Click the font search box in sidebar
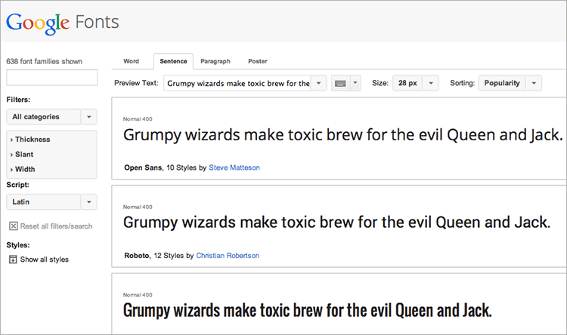Image resolution: width=567 pixels, height=335 pixels. pyautogui.click(x=51, y=77)
